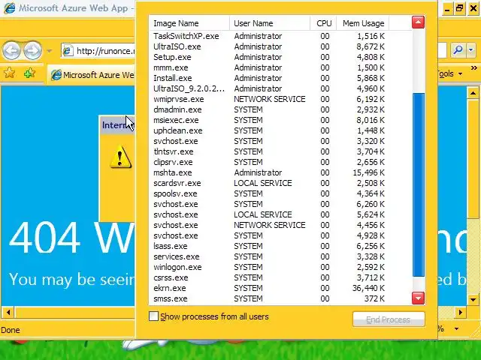Select the TaskSwitchXP.exe process row
Screen dimensions: 481x360
coord(280,36)
